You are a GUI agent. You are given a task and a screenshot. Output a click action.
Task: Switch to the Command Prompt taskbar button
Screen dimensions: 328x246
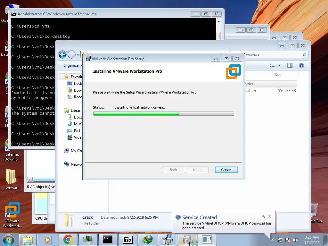pyautogui.click(x=108, y=240)
